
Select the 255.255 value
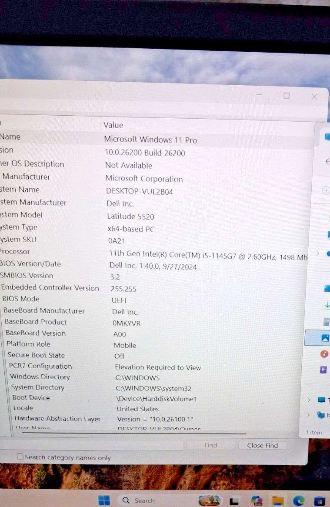123,289
